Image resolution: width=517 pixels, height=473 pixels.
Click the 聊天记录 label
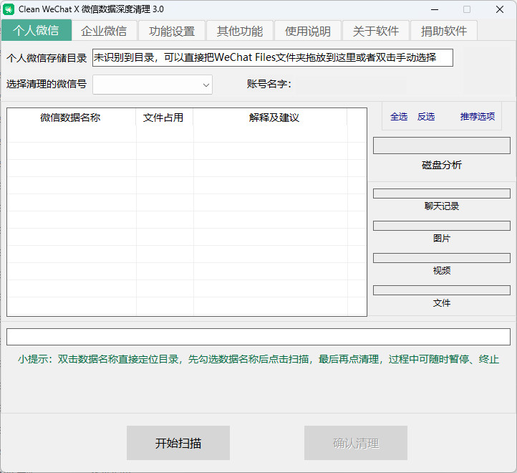coord(442,206)
